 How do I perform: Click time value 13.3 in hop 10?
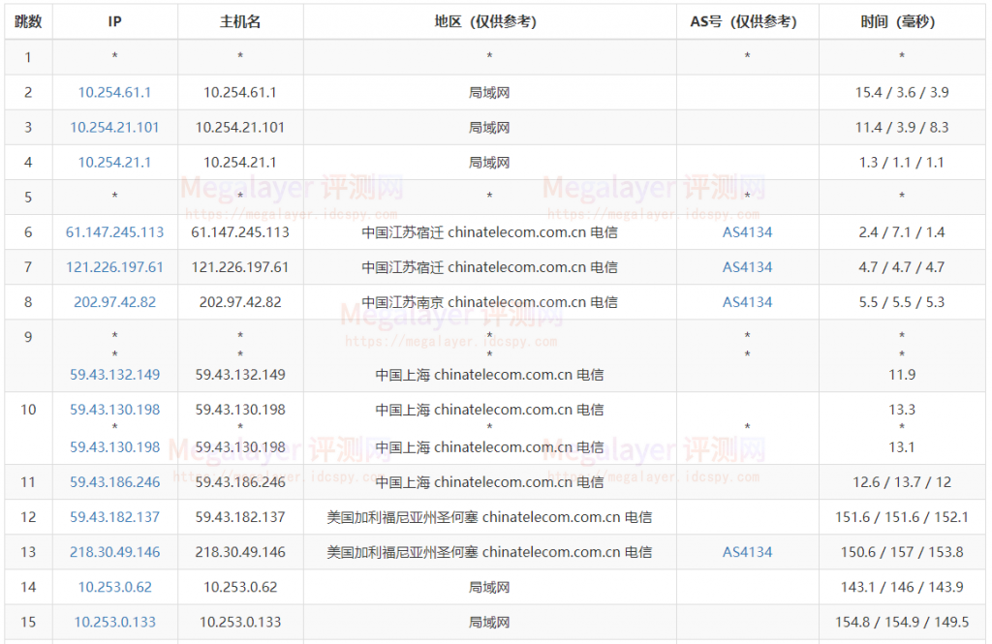click(902, 410)
